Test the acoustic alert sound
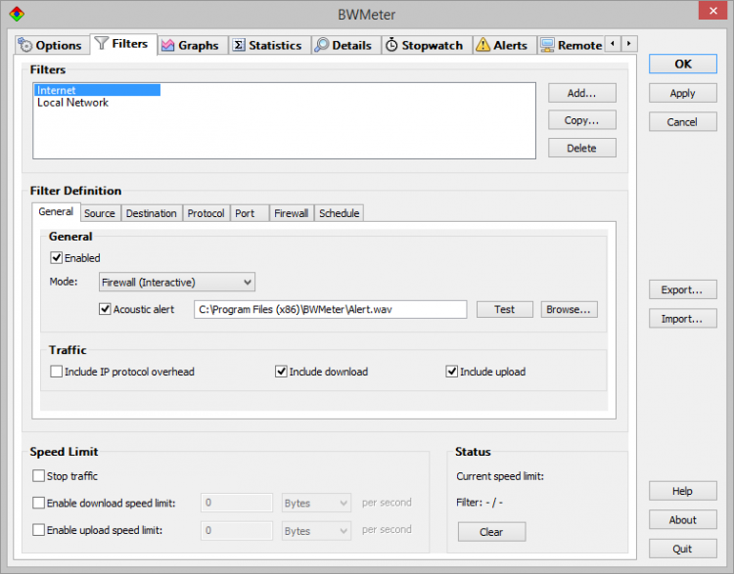 coord(505,309)
